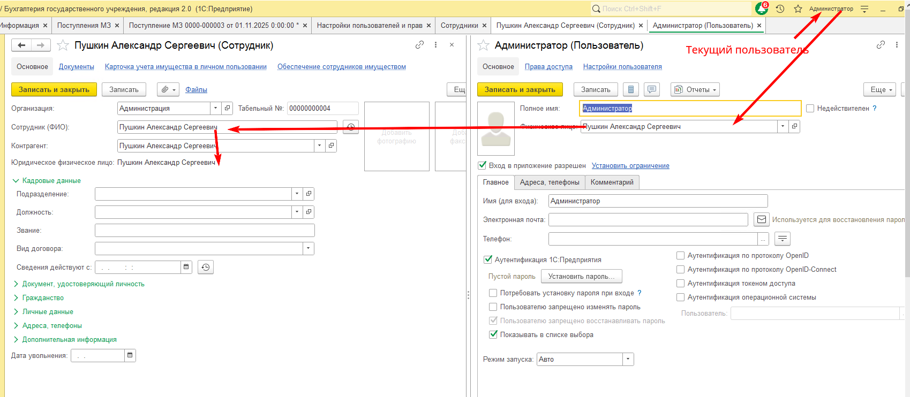Click the Установить пароль button
Viewport: 910px width, 397px height.
click(x=581, y=276)
